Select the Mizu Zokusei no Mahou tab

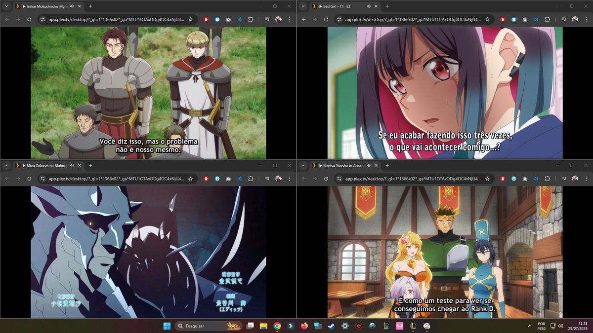pyautogui.click(x=49, y=166)
